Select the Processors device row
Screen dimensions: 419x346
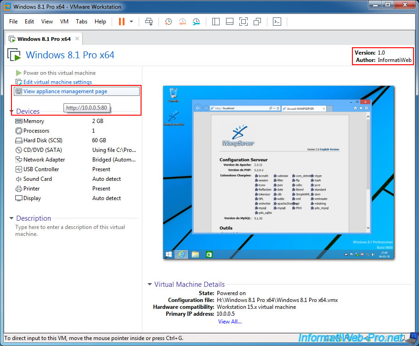(76, 131)
